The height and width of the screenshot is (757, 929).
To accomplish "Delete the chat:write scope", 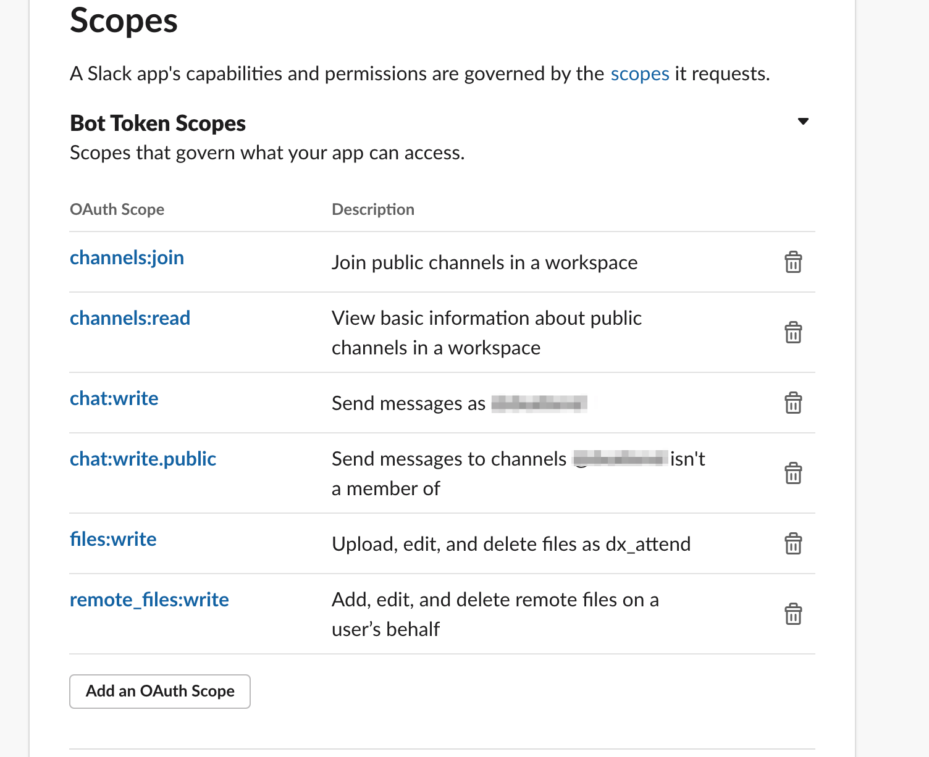I will coord(793,403).
